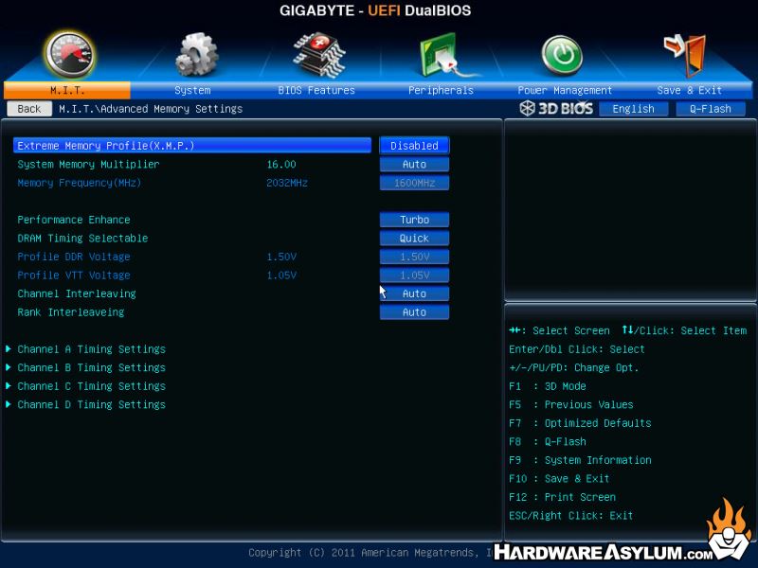Launch the Q-Flash utility button
Viewport: 758px width, 568px height.
710,109
